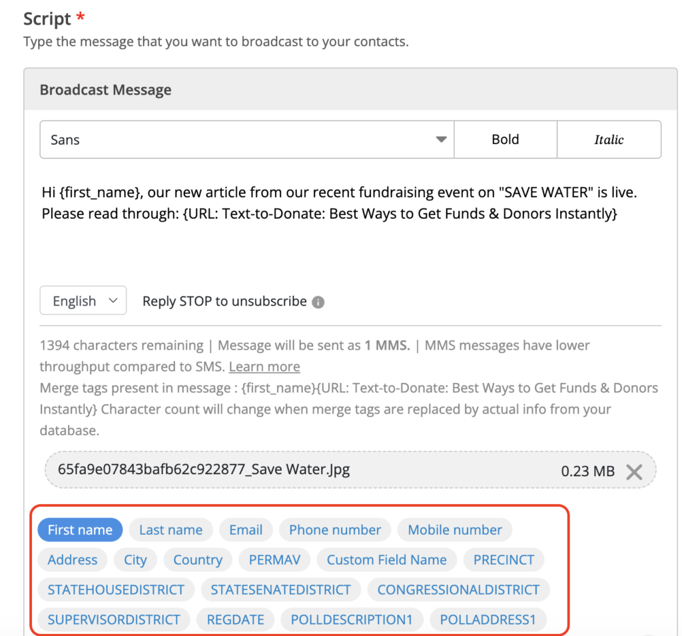Screen dimensions: 682x636
Task: Add the Mobile number merge tag
Action: pos(455,530)
